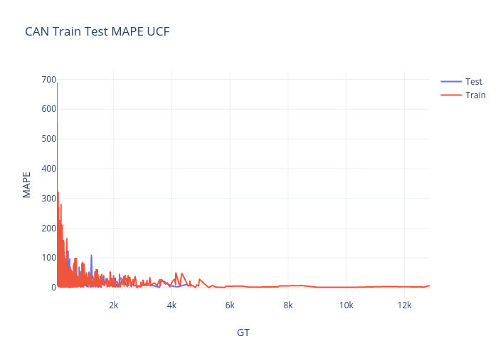Screen dimensions: 498x356
Task: Click the red Train legend line swatch
Action: pyautogui.click(x=451, y=95)
